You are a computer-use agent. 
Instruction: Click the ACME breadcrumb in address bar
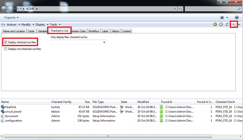pos(30,9)
